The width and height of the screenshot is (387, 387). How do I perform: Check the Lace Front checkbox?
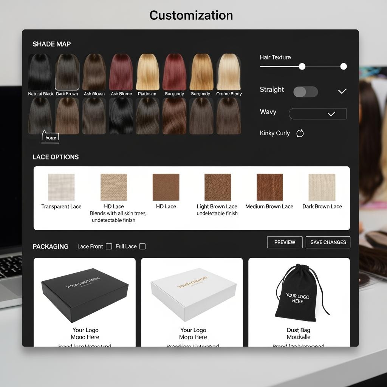click(109, 246)
